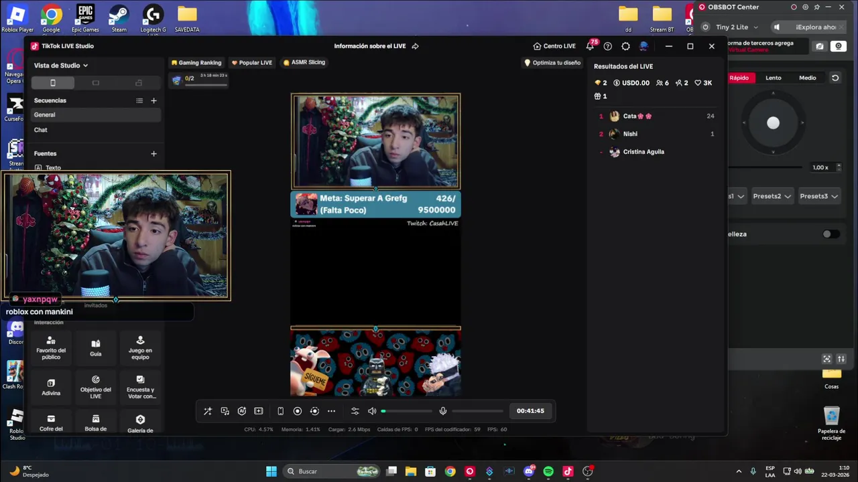Screen dimensions: 858x482
Task: Adjust the speaker volume slider
Action: [407, 411]
